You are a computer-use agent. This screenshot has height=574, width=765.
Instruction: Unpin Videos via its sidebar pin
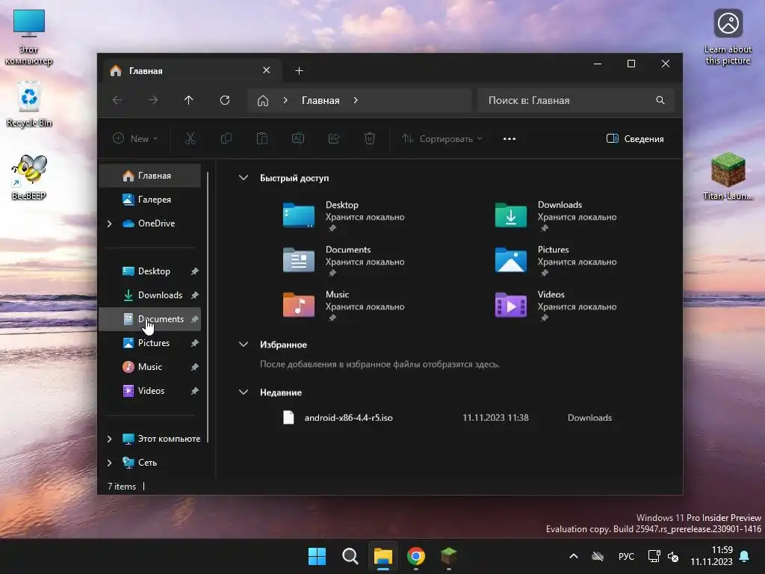tap(195, 391)
